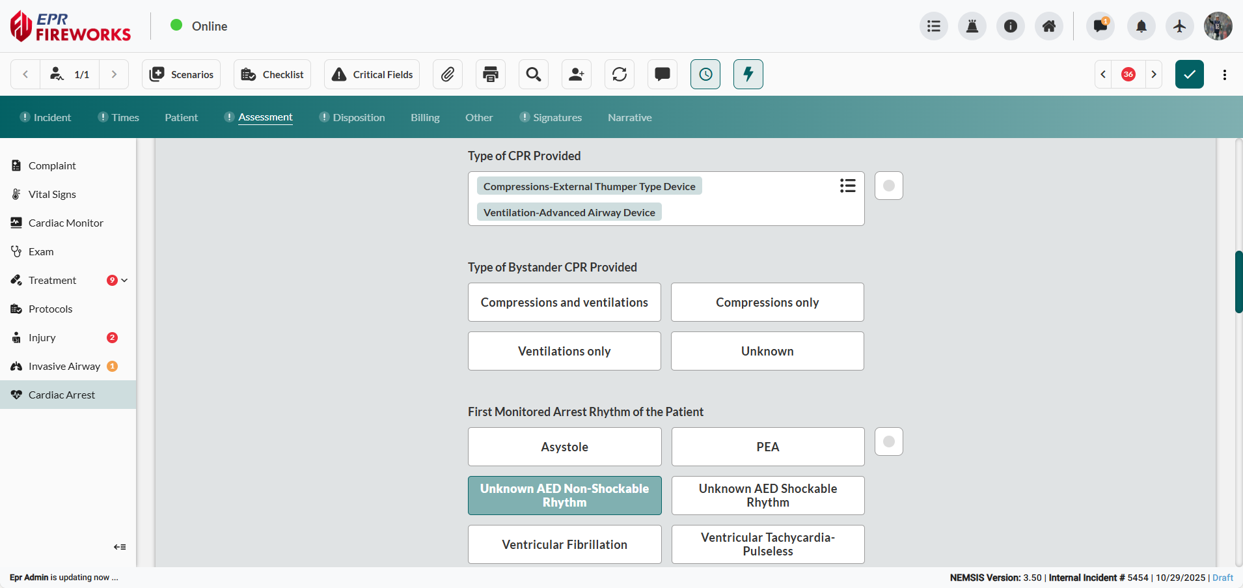This screenshot has height=588, width=1243.
Task: Click the add user icon
Action: [x=577, y=74]
